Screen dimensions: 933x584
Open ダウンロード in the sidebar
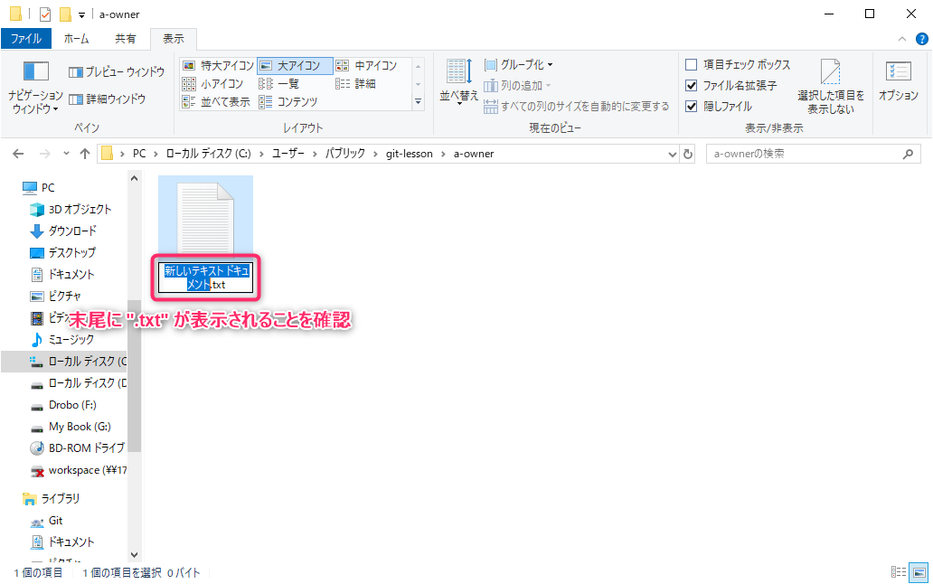[x=63, y=231]
